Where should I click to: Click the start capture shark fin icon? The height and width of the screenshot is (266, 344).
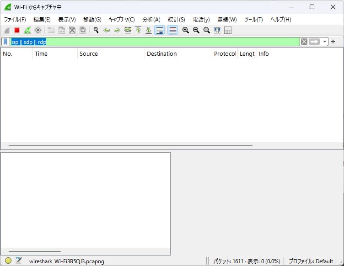(x=7, y=30)
